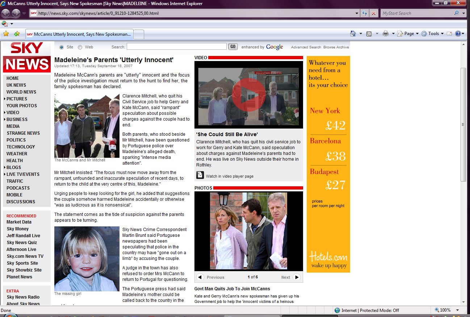
Task: Click the Stop loading red X icon
Action: point(373,13)
